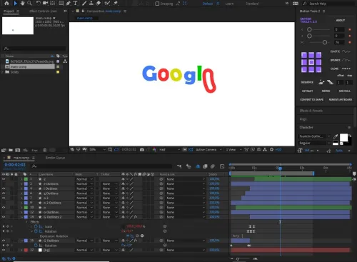Click the white fill color swatch
This screenshot has width=357, height=262.
(x=343, y=138)
